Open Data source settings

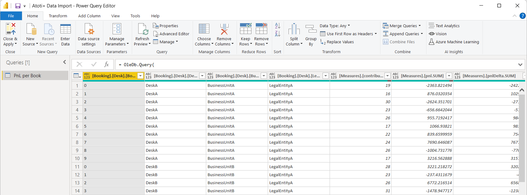pos(89,29)
